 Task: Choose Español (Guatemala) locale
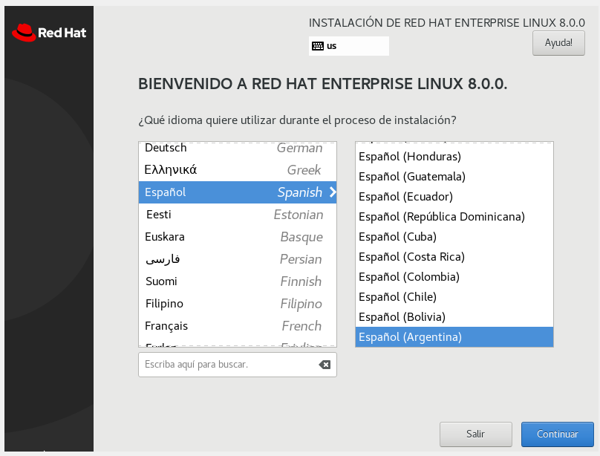pos(454,176)
